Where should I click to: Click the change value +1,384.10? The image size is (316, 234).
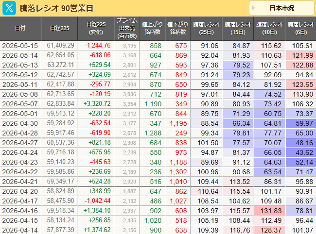coord(97,210)
